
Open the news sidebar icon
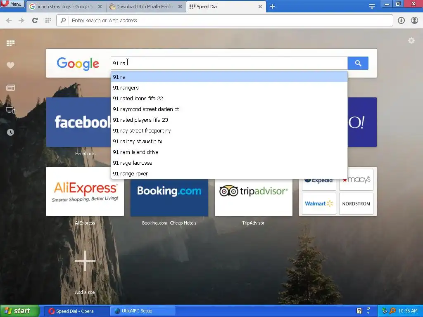click(x=10, y=88)
